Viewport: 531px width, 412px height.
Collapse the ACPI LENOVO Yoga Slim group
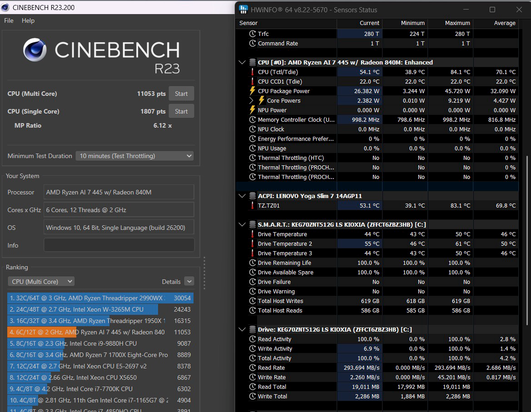tap(242, 196)
